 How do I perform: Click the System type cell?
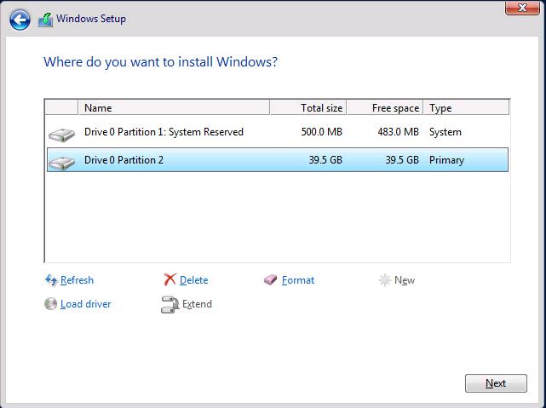click(x=445, y=132)
